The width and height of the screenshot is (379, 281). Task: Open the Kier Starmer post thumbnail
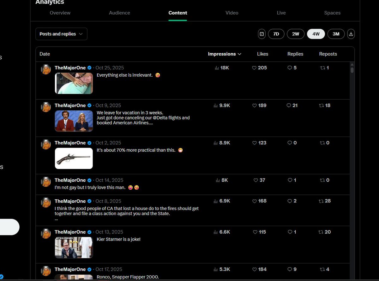tap(74, 248)
